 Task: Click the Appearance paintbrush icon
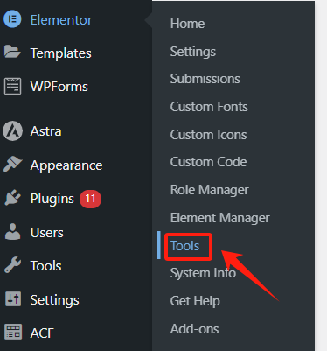[12, 164]
